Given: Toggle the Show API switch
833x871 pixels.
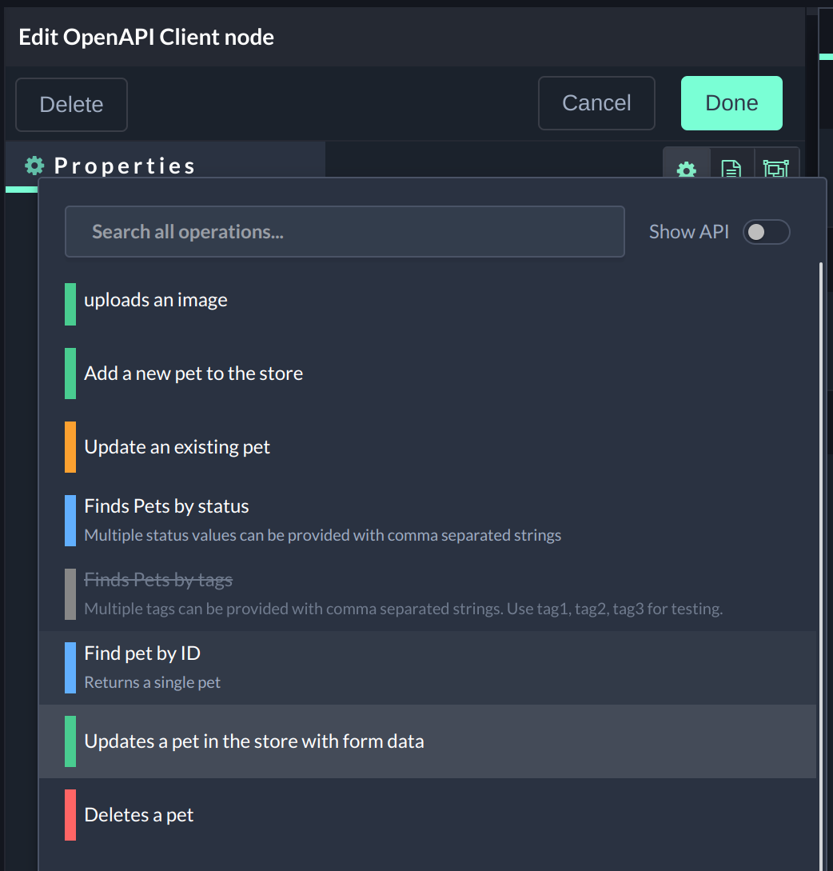Looking at the screenshot, I should [766, 232].
